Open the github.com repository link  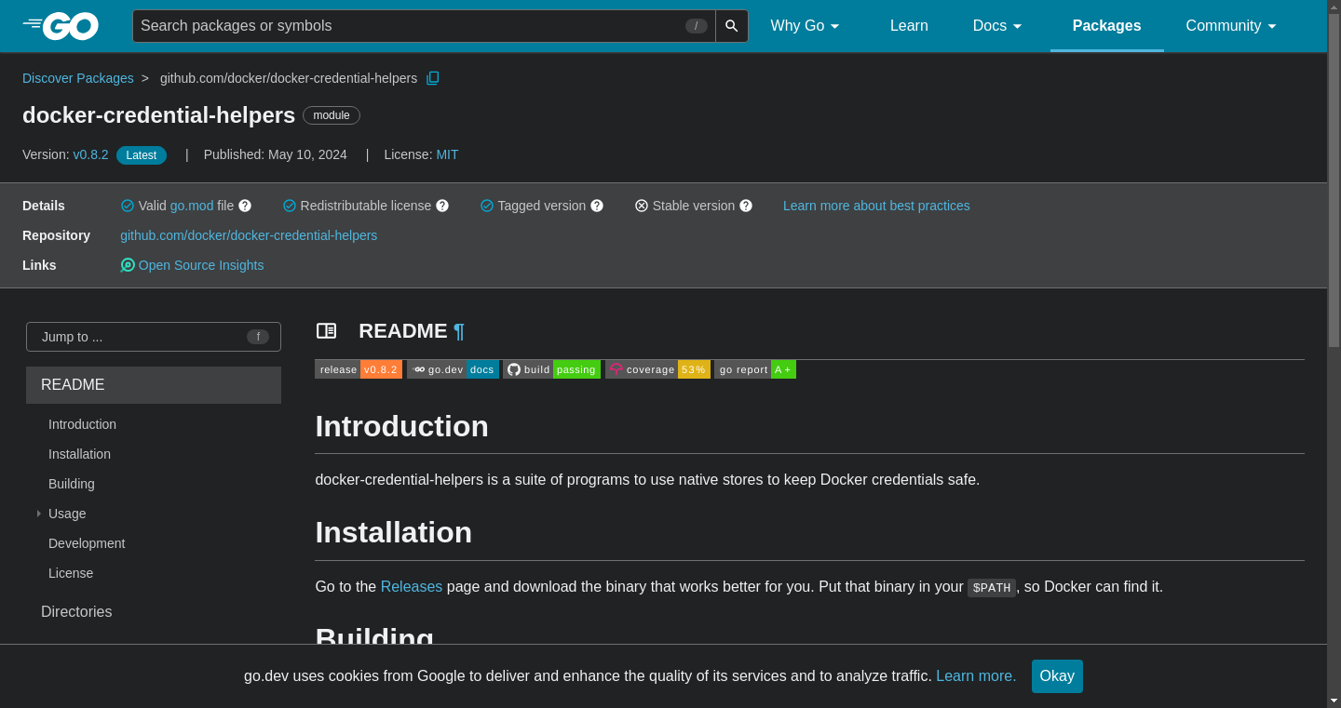(x=249, y=235)
